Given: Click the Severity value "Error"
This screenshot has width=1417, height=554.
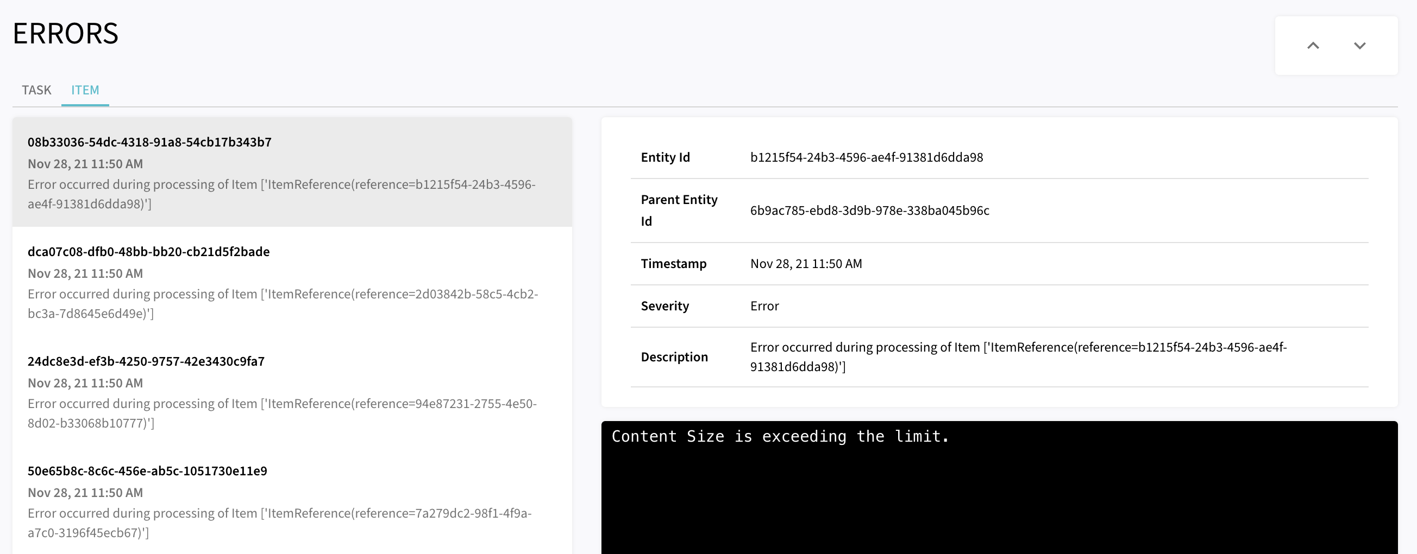Looking at the screenshot, I should (764, 306).
